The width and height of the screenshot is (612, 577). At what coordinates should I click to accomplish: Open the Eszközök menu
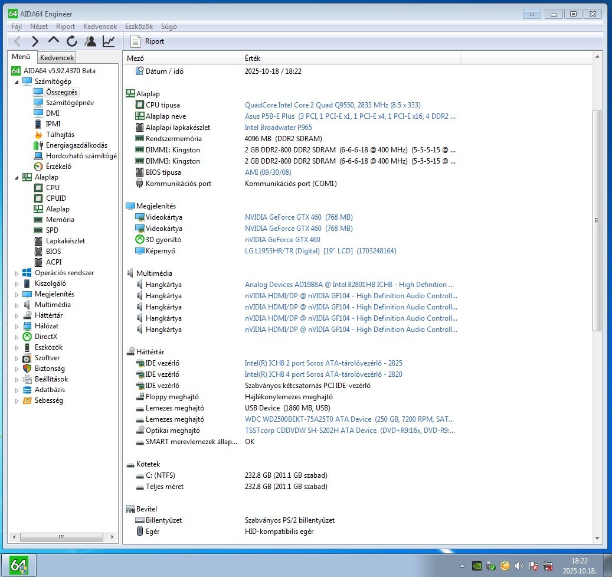139,26
